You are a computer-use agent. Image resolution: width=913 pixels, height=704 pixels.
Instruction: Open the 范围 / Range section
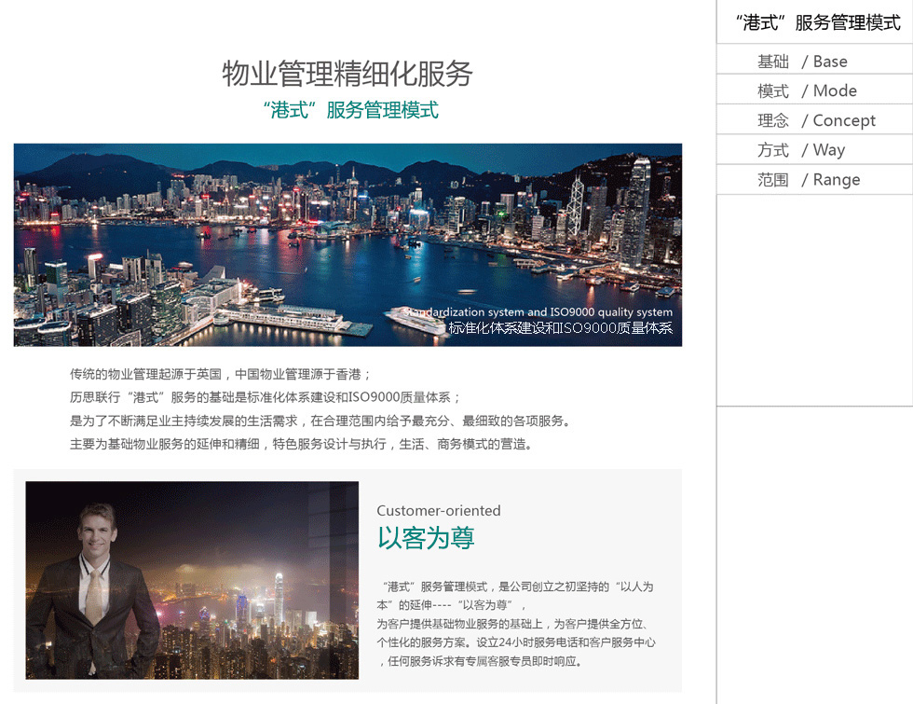pyautogui.click(x=814, y=179)
